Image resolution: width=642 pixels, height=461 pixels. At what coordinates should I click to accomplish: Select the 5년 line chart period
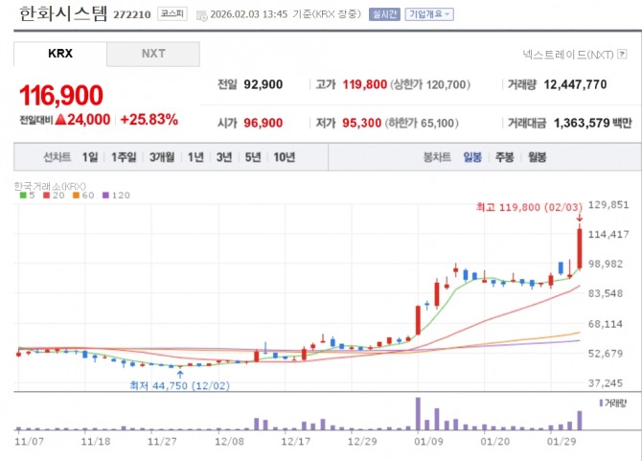[x=253, y=157]
